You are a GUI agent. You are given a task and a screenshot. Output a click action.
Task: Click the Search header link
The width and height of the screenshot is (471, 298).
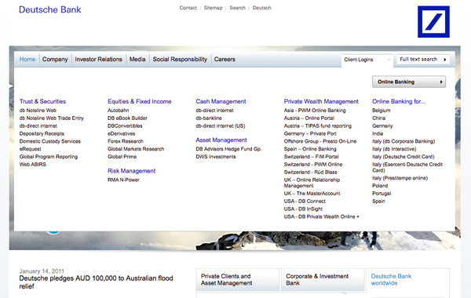237,8
